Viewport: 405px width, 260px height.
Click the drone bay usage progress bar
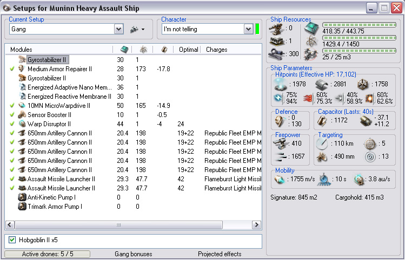click(359, 51)
